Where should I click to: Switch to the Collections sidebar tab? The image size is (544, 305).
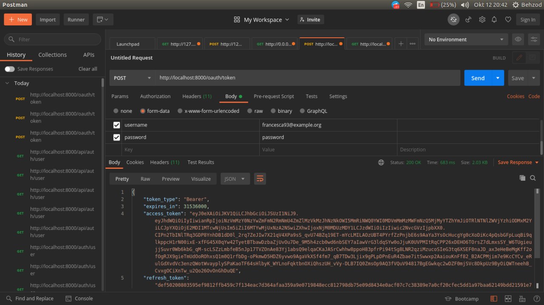pyautogui.click(x=52, y=55)
